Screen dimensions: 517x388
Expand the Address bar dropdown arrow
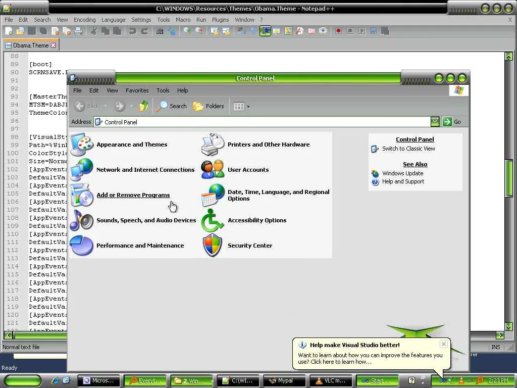tap(435, 122)
